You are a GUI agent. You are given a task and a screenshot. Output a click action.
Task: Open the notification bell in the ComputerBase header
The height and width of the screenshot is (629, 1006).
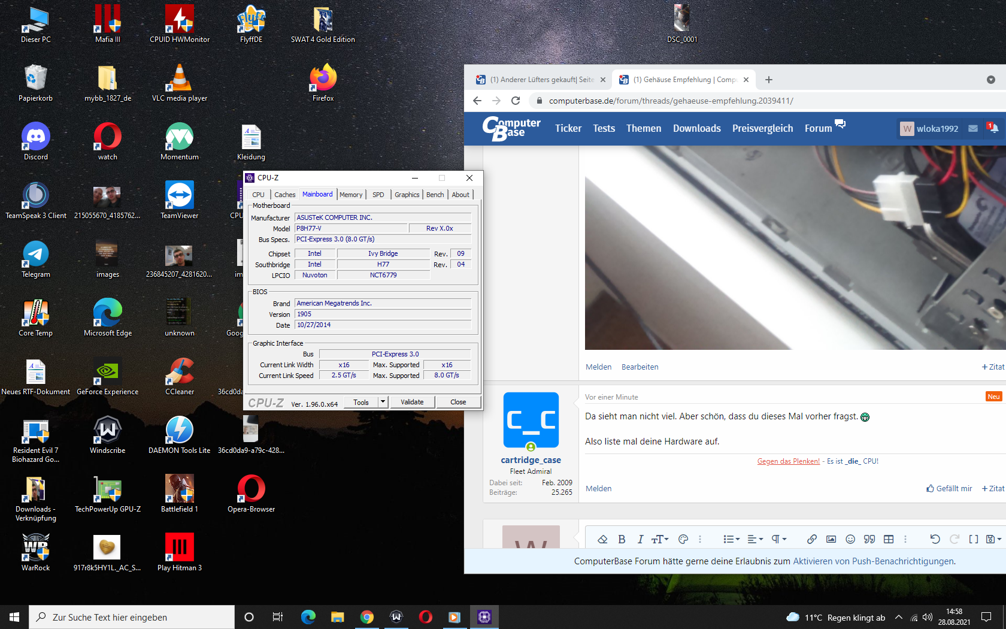[993, 128]
